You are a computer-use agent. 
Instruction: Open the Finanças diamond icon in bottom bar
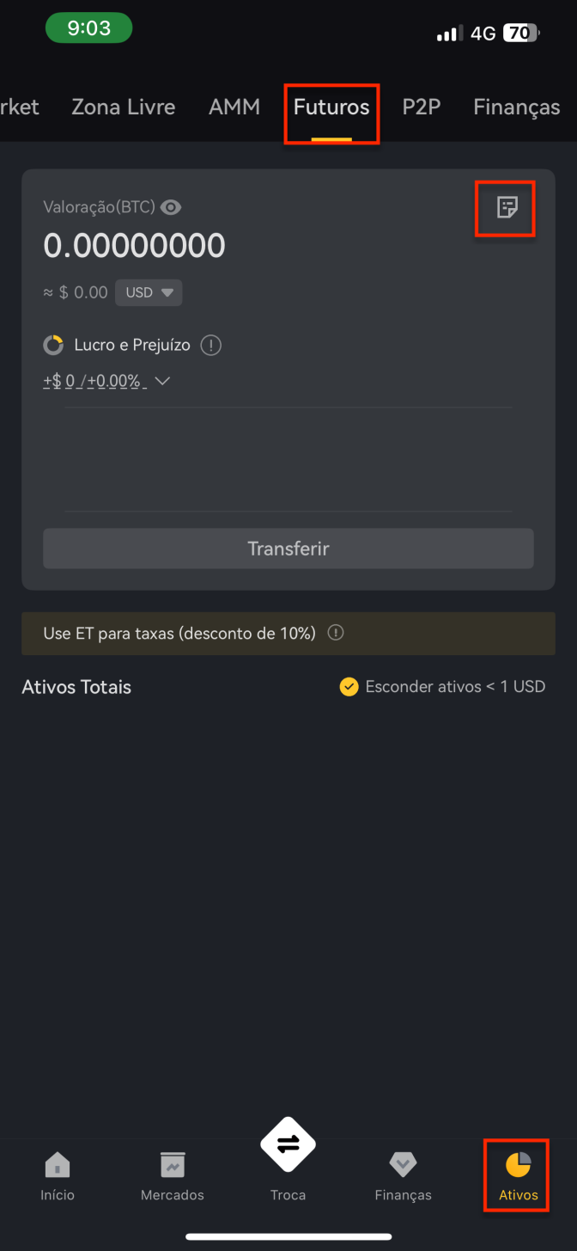pos(403,1165)
